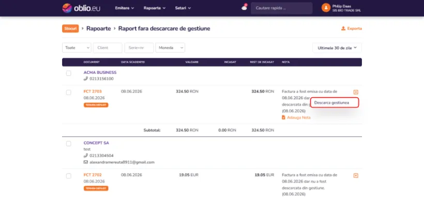424x197 pixels.
Task: Click the Exporta upload icon
Action: pyautogui.click(x=343, y=28)
